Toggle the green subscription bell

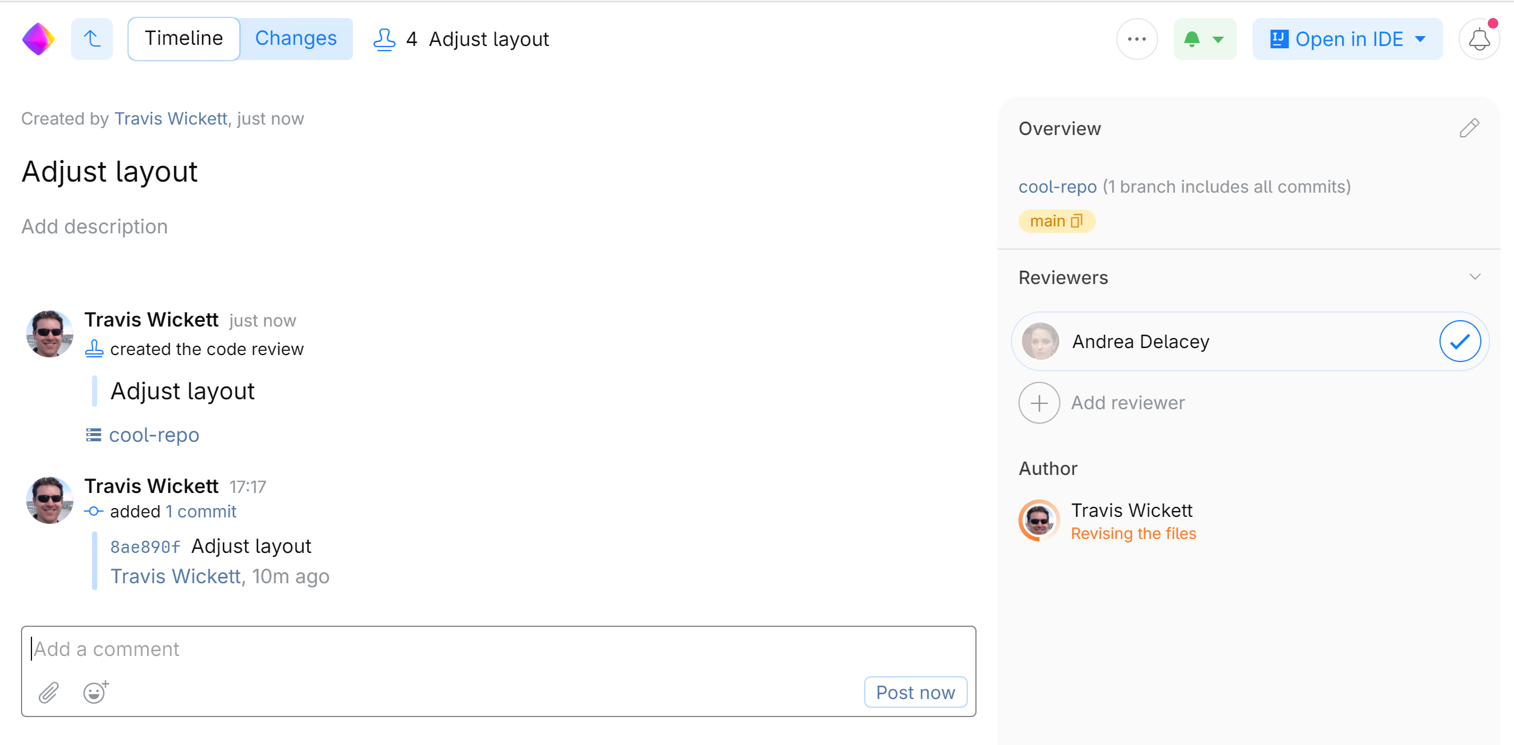click(x=1193, y=39)
